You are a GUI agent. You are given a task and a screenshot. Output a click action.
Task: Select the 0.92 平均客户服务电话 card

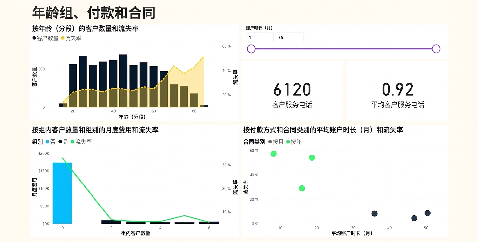398,91
